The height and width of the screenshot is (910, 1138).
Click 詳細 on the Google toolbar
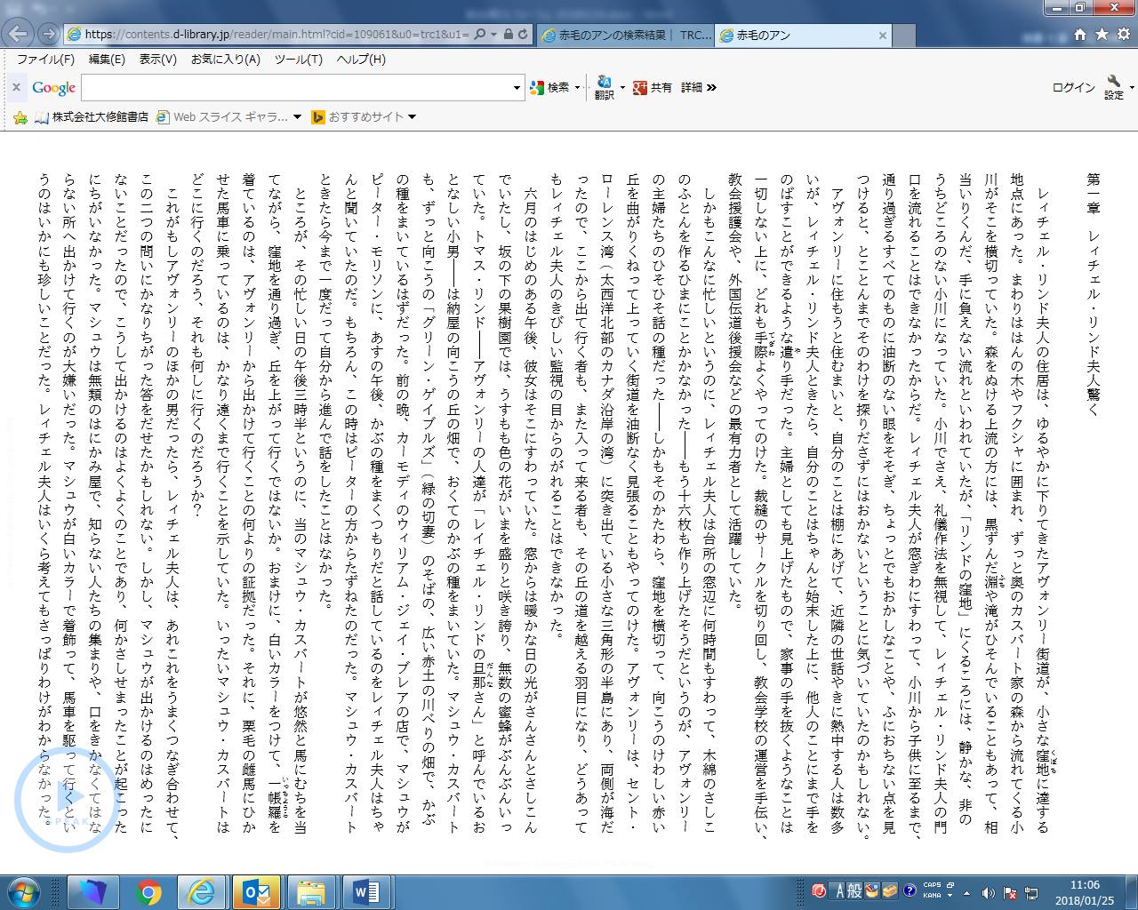[692, 87]
